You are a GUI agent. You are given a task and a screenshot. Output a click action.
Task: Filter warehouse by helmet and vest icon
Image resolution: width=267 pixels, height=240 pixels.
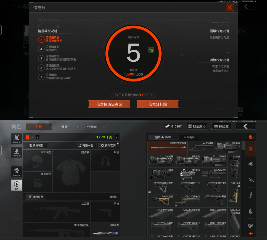(251, 164)
